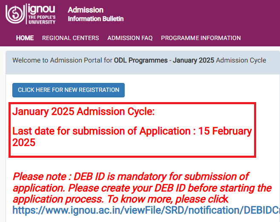
Task: Open the REGIONAL CENTERS menu item
Action: click(x=70, y=38)
